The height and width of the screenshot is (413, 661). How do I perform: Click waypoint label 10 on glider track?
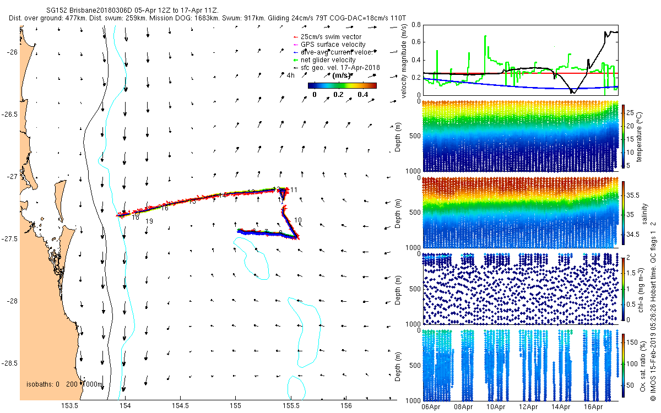[x=298, y=220]
